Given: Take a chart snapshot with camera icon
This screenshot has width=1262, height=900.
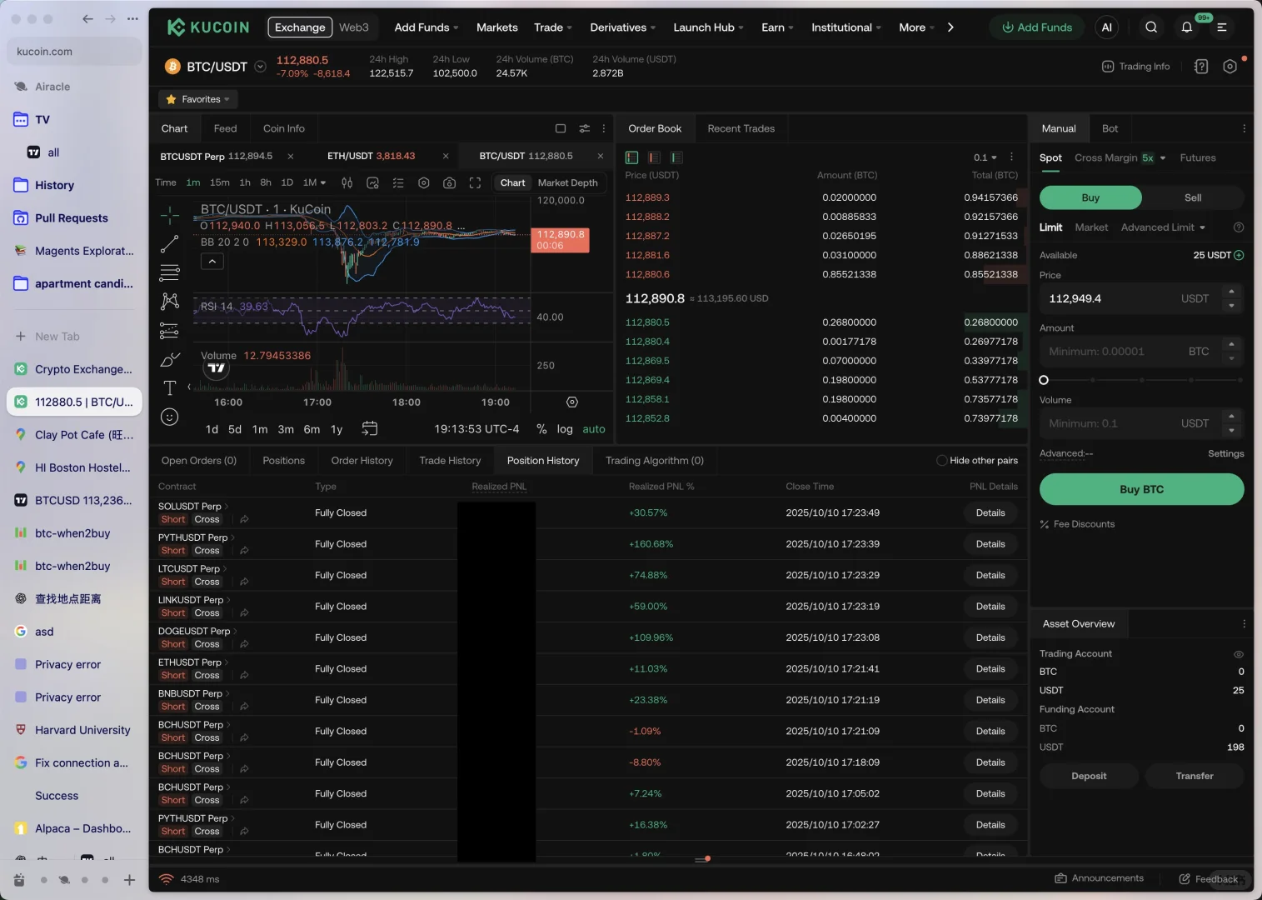Looking at the screenshot, I should 450,183.
